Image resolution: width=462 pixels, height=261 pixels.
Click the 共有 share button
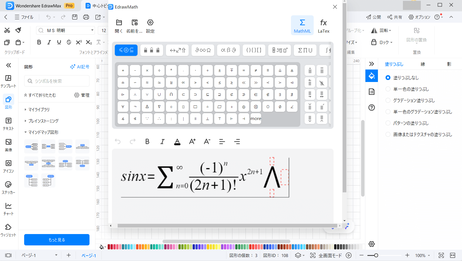click(x=394, y=17)
